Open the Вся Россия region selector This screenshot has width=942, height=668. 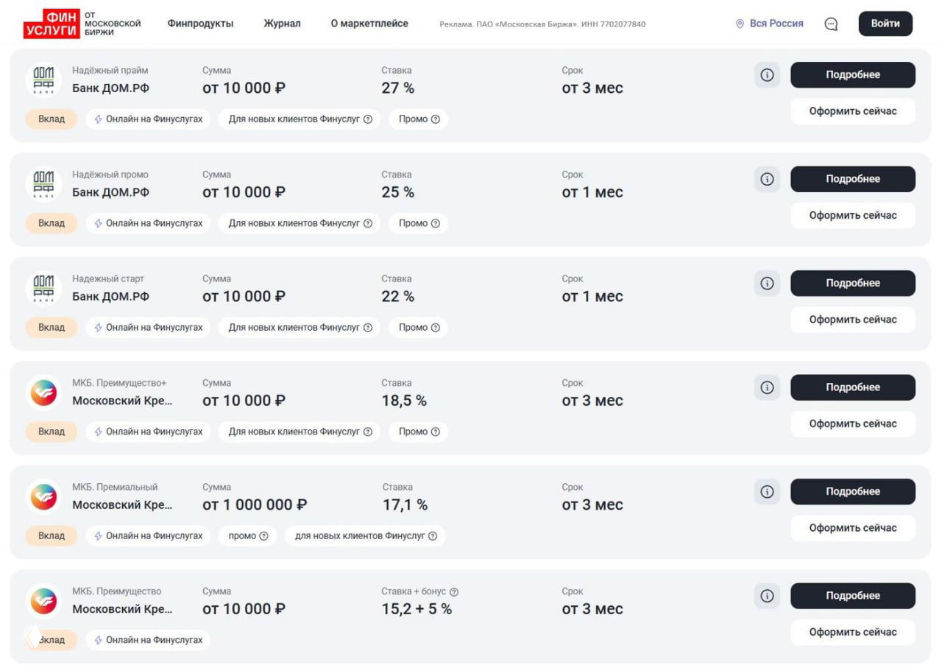pyautogui.click(x=769, y=24)
